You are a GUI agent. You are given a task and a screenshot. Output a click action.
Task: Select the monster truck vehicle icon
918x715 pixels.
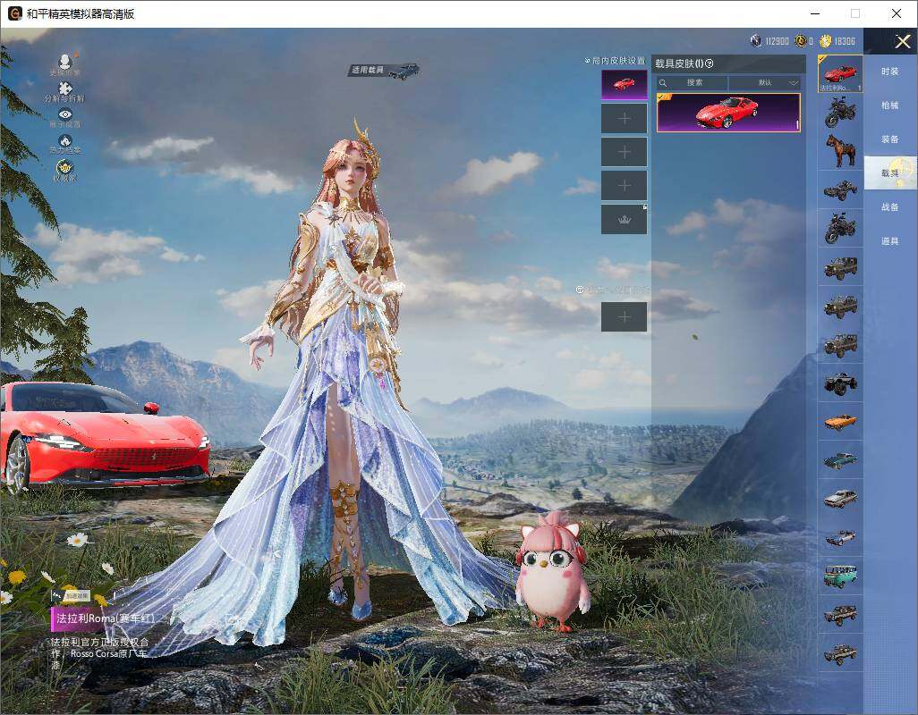pos(840,383)
